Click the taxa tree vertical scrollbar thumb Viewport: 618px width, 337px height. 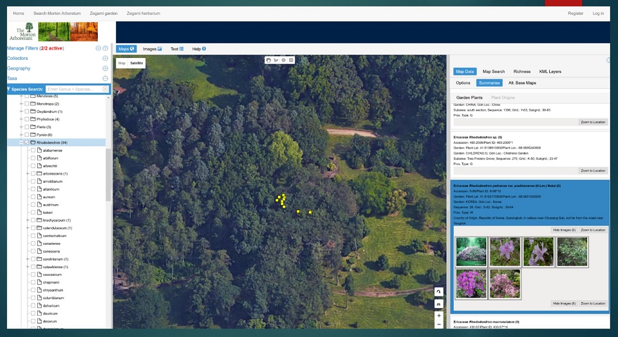tap(108, 175)
